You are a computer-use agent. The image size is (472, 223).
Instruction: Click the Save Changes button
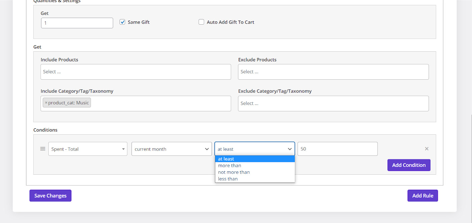point(50,196)
